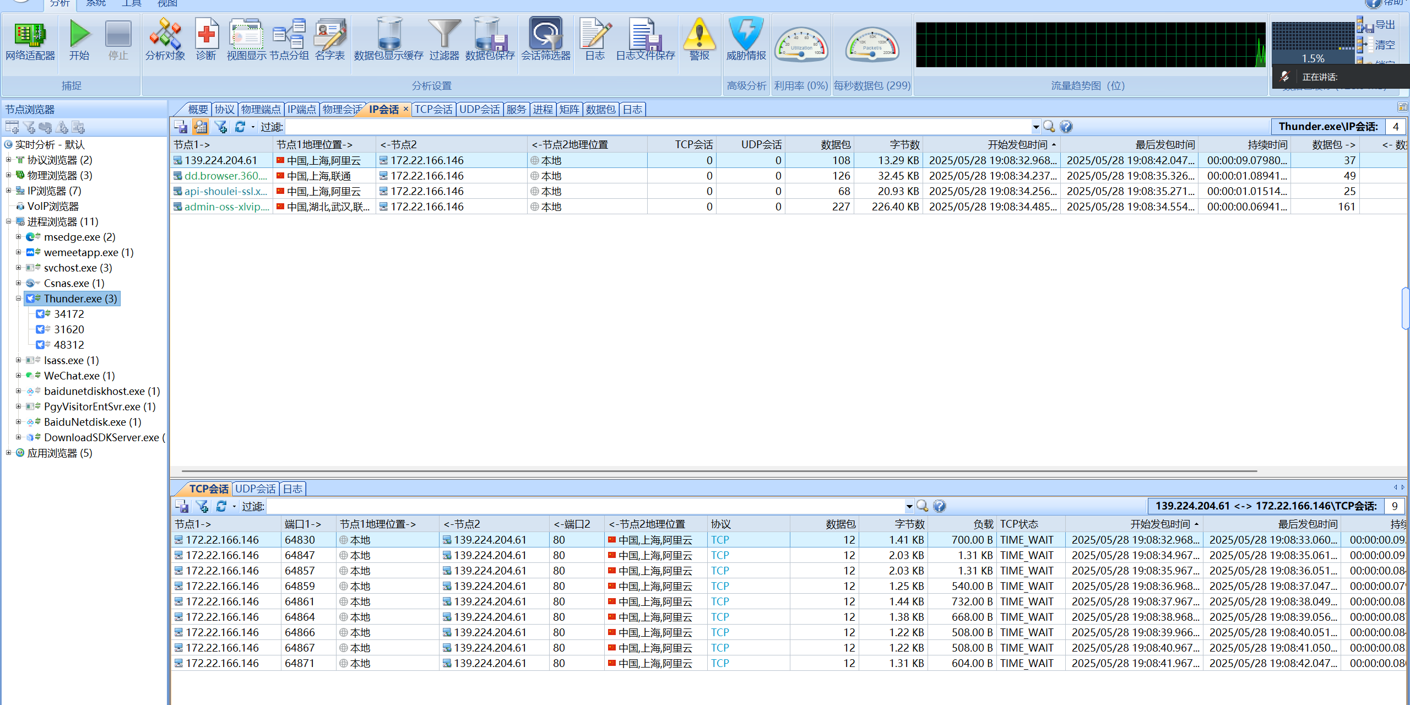Switch to the lower UDP会话 tab
Image resolution: width=1410 pixels, height=705 pixels.
255,489
